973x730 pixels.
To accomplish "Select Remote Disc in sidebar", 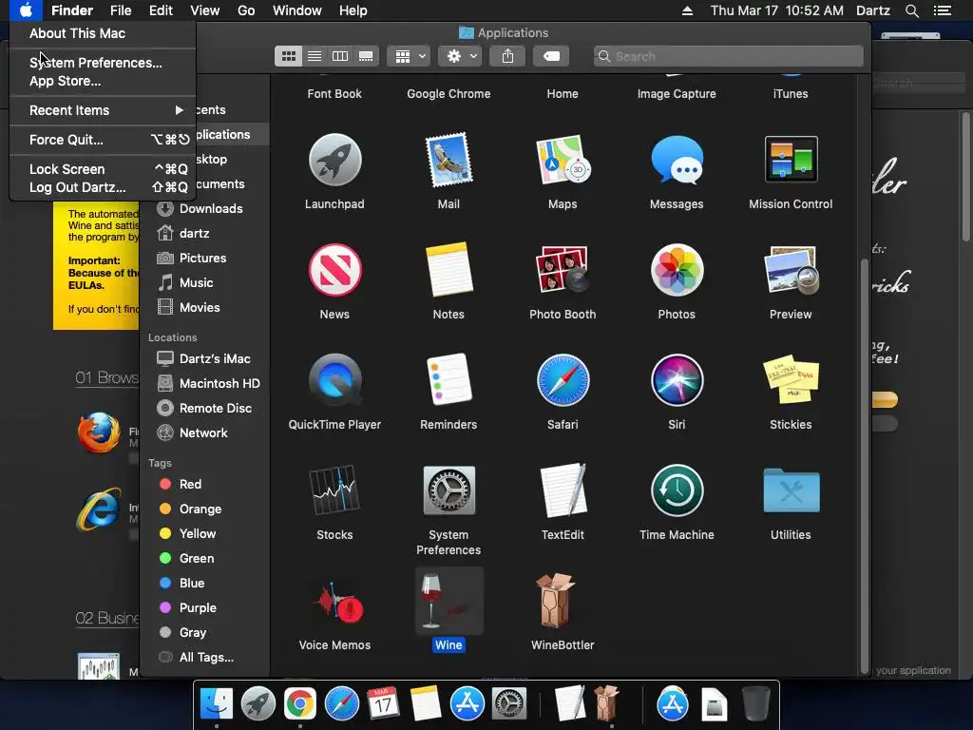I will (205, 409).
